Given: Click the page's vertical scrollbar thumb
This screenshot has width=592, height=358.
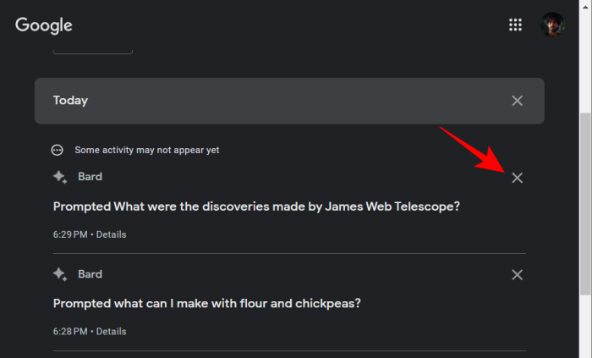Looking at the screenshot, I should click(x=585, y=204).
